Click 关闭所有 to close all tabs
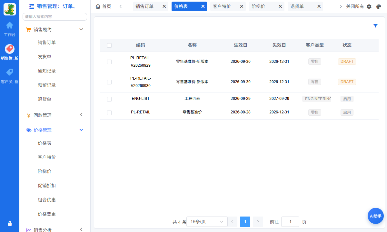387x232 pixels. tap(355, 6)
